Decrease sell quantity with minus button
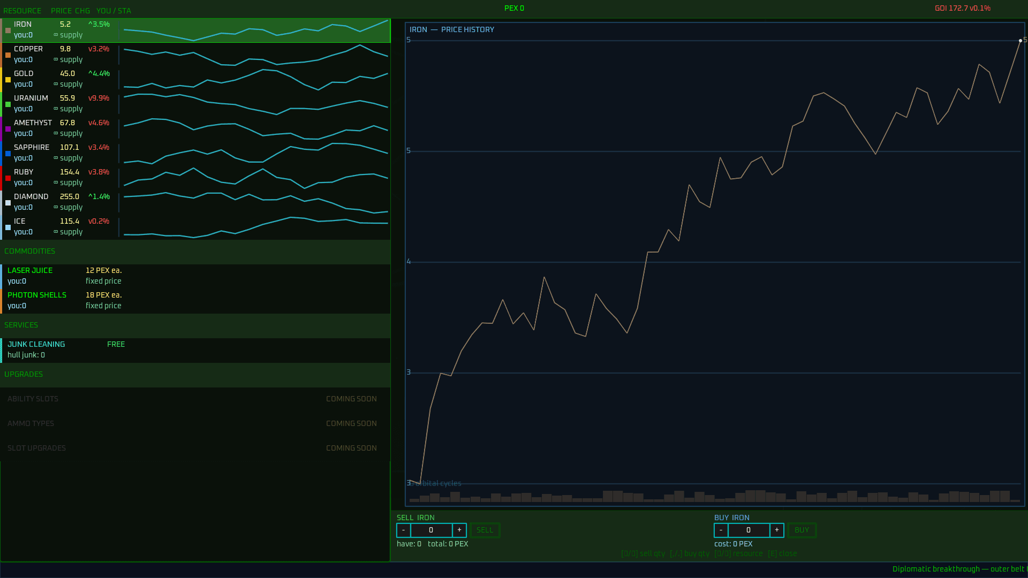Screen dimensions: 1028x578 404,530
